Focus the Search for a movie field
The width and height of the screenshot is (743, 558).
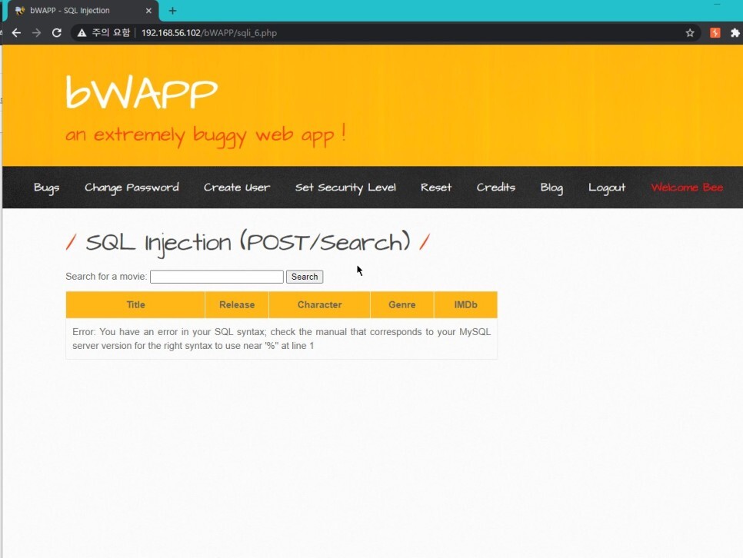tap(217, 277)
